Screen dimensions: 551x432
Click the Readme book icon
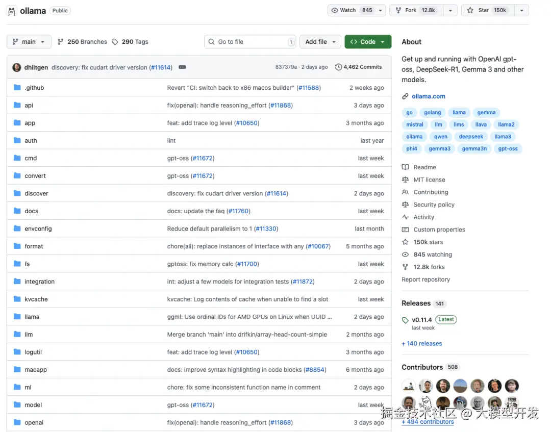[x=405, y=167]
